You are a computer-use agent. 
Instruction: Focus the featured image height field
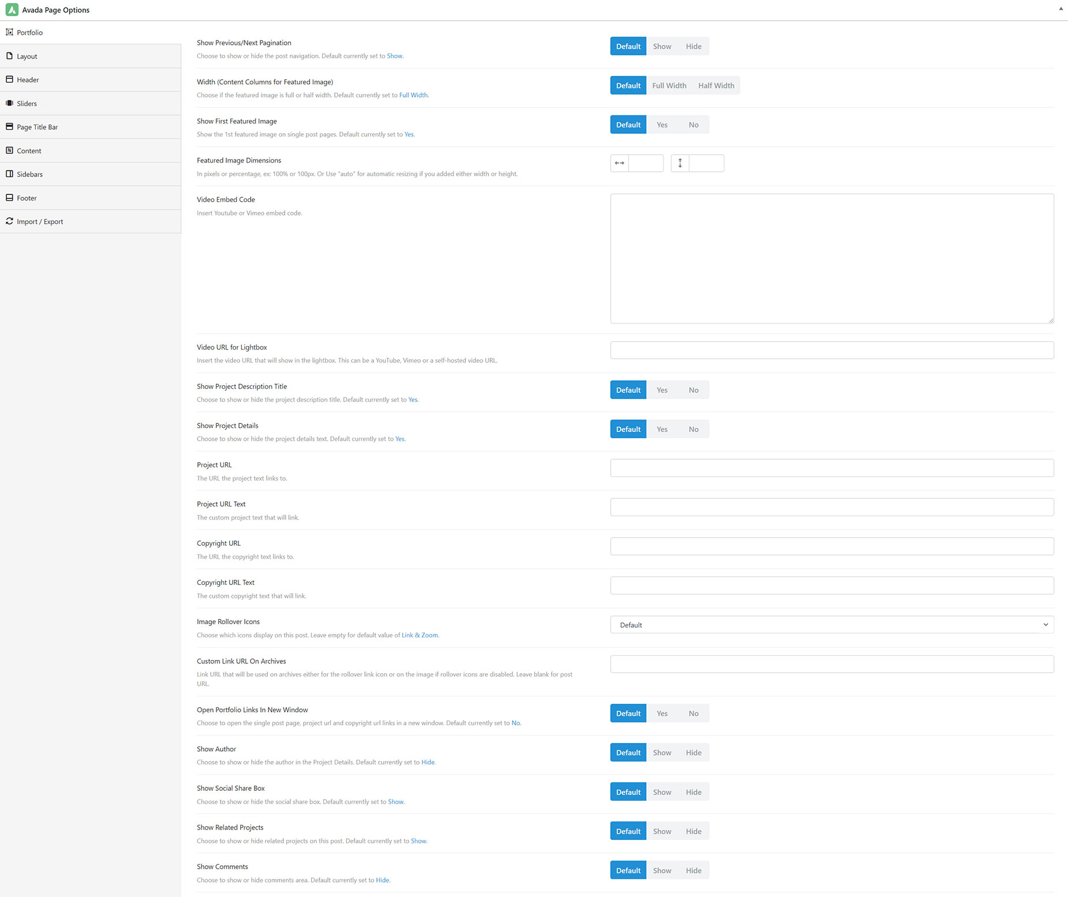[707, 163]
